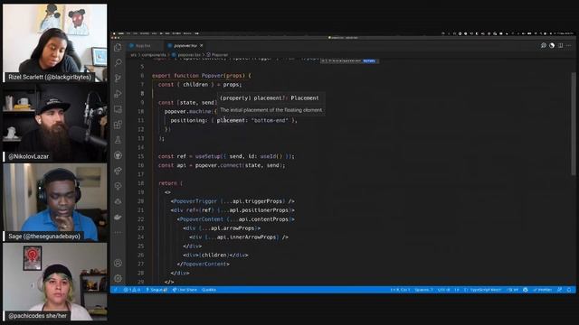579x325 pixels.
Task: Open notifications bell in status bar
Action: coord(569,290)
